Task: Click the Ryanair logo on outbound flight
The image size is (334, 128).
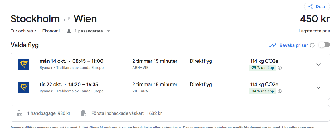Action: 24,64
